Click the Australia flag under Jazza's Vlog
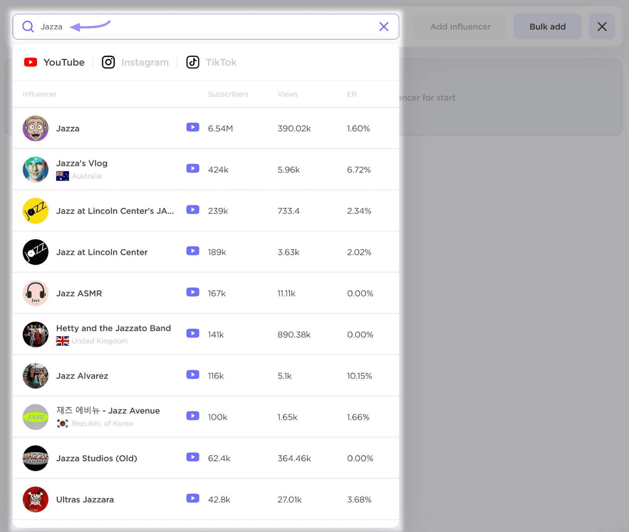This screenshot has height=532, width=629. coord(63,176)
